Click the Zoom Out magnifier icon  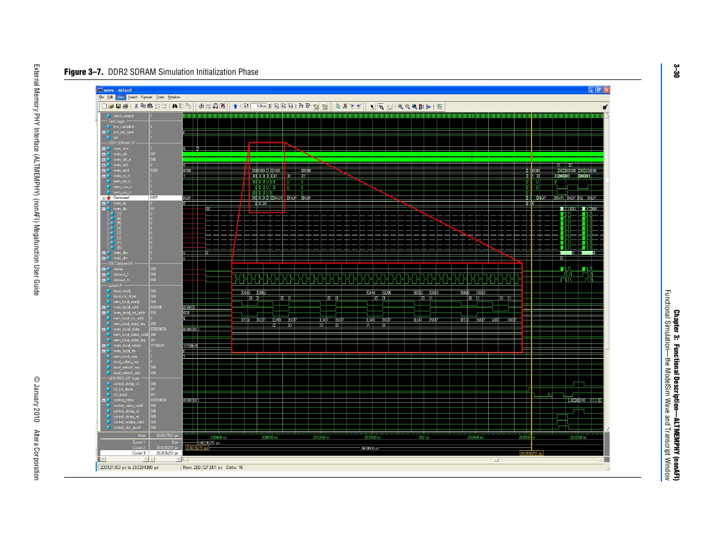tap(407, 107)
